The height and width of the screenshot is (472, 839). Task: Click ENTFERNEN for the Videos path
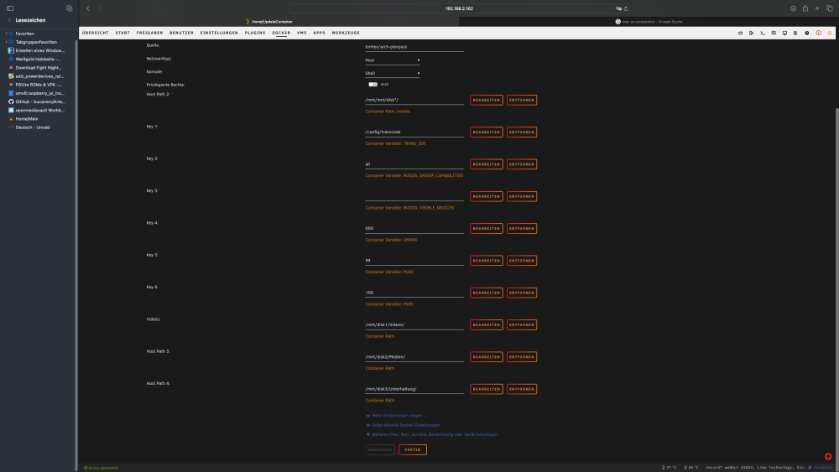(522, 324)
